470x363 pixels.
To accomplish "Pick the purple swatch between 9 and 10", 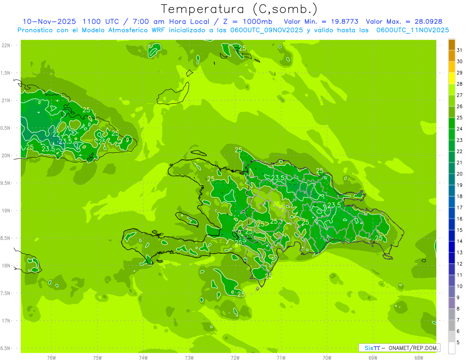I will 452,292.
